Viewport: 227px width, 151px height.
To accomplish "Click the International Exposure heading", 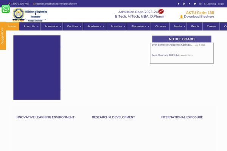I will click(182, 117).
